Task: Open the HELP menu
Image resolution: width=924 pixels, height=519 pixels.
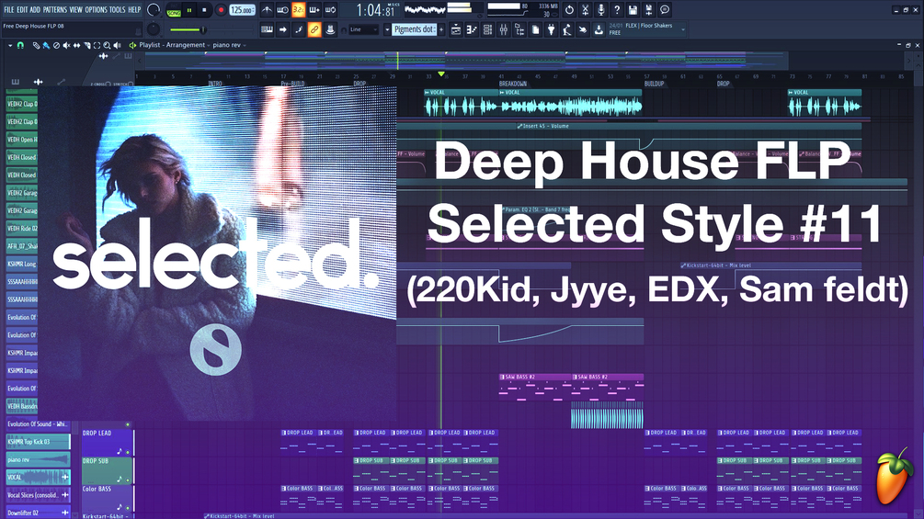Action: (134, 10)
